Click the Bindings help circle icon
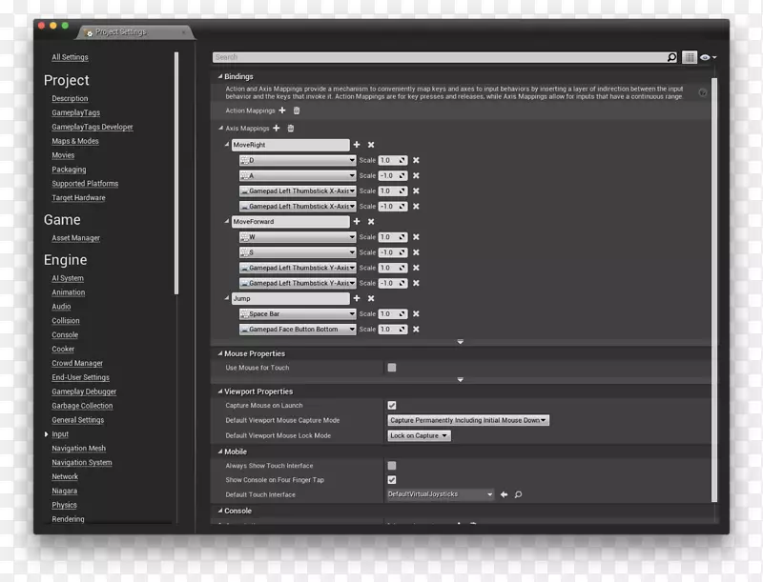The height and width of the screenshot is (582, 763). click(703, 92)
